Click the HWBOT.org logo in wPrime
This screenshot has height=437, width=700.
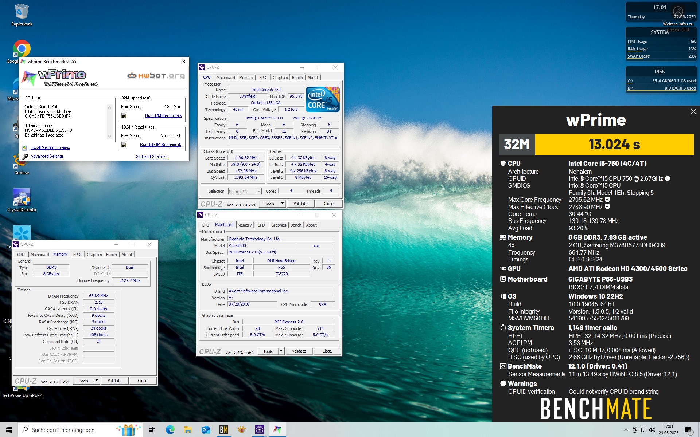click(156, 76)
